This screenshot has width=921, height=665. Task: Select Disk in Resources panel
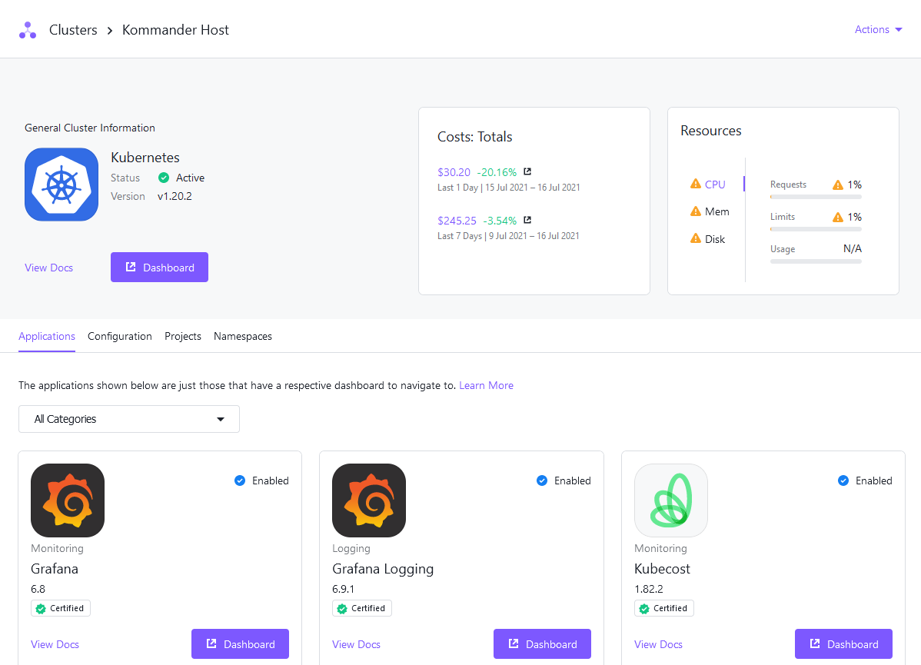click(x=715, y=239)
